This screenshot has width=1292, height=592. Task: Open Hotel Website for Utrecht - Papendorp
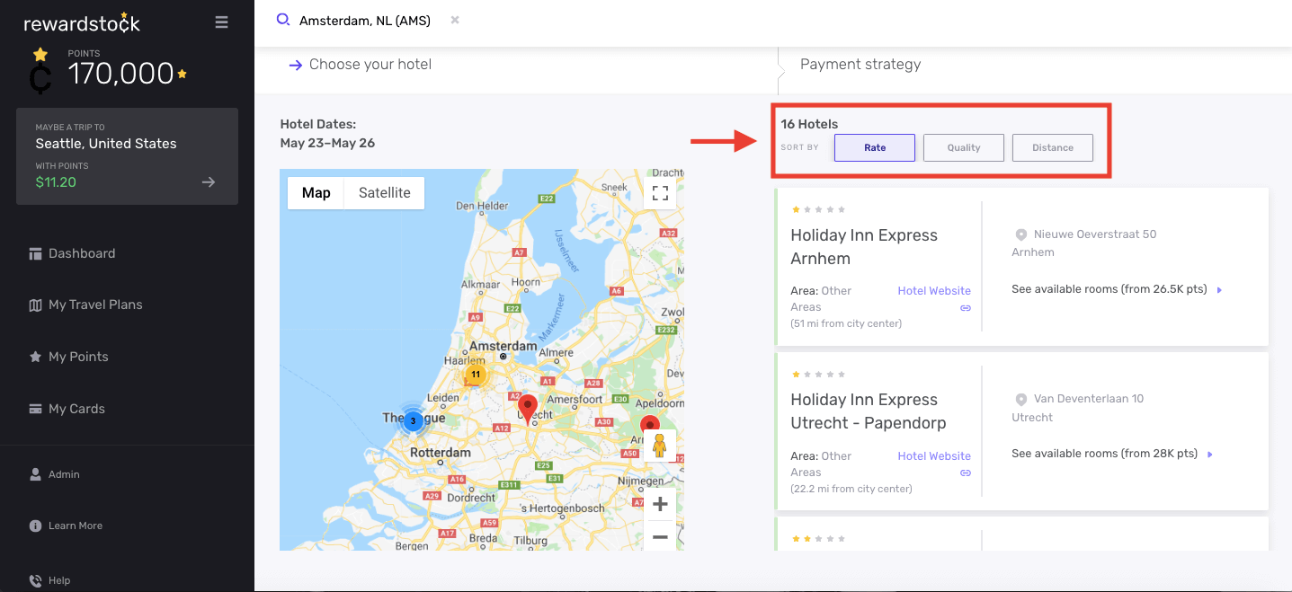click(934, 456)
